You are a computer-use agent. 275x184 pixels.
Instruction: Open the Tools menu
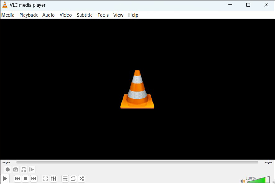[103, 15]
